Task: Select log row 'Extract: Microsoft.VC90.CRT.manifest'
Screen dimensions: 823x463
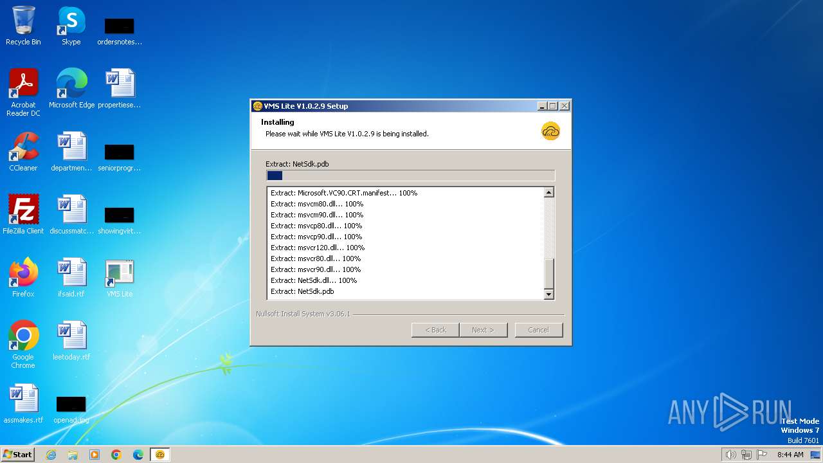Action: pos(405,193)
